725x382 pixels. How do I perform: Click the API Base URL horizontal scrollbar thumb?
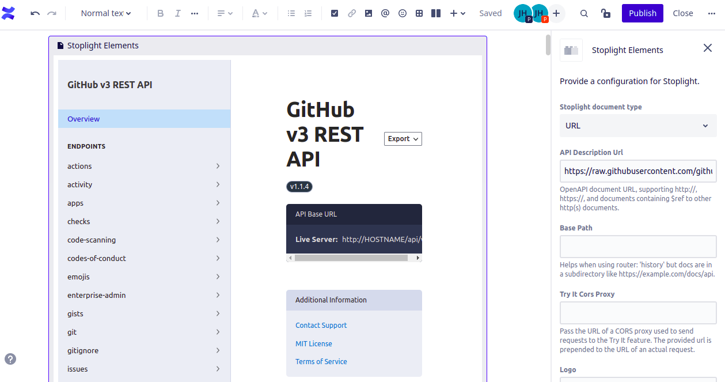pos(351,258)
